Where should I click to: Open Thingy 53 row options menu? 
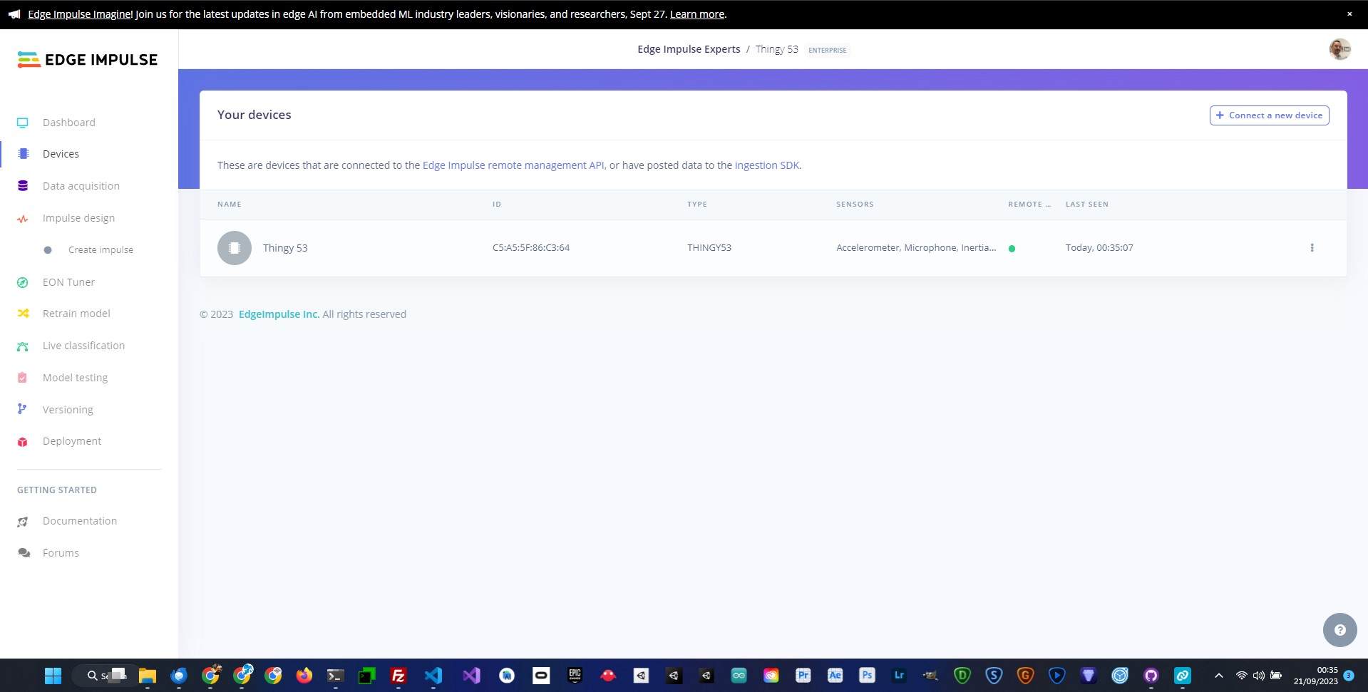point(1312,248)
